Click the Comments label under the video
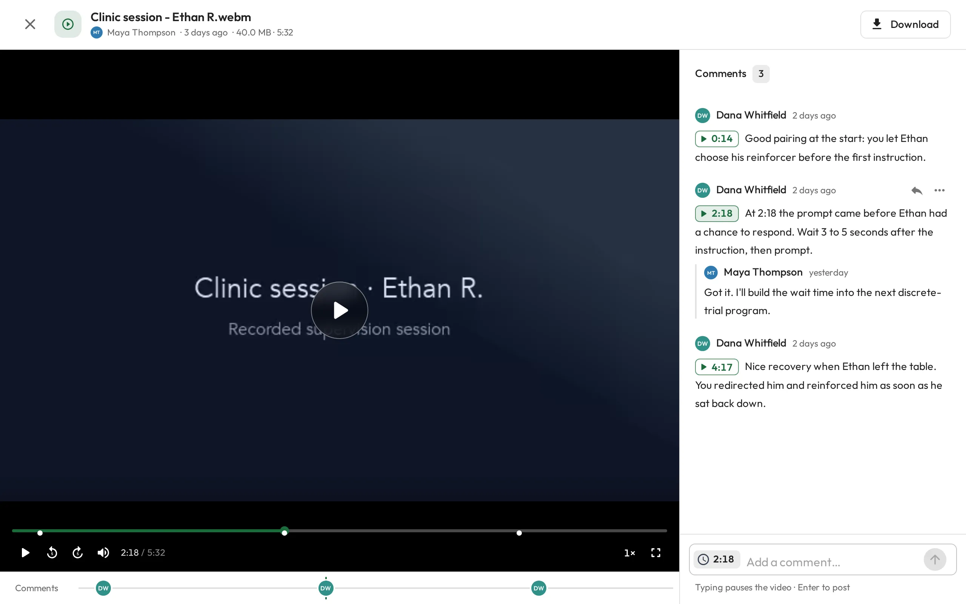The width and height of the screenshot is (966, 604). (37, 588)
